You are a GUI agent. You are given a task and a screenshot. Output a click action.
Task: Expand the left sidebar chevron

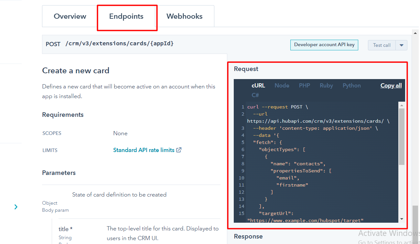pyautogui.click(x=16, y=207)
